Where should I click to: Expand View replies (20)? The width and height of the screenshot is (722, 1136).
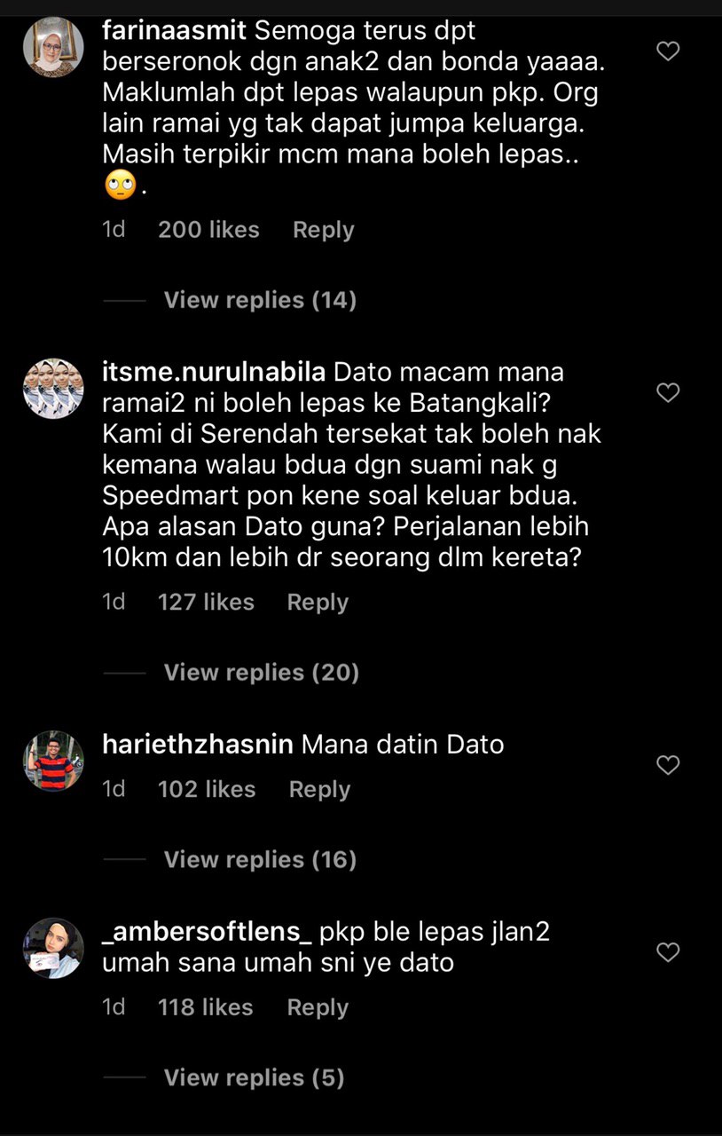click(262, 673)
